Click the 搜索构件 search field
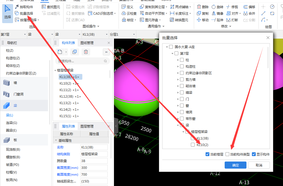Viewport: 283px width, 186px height. pos(83,61)
